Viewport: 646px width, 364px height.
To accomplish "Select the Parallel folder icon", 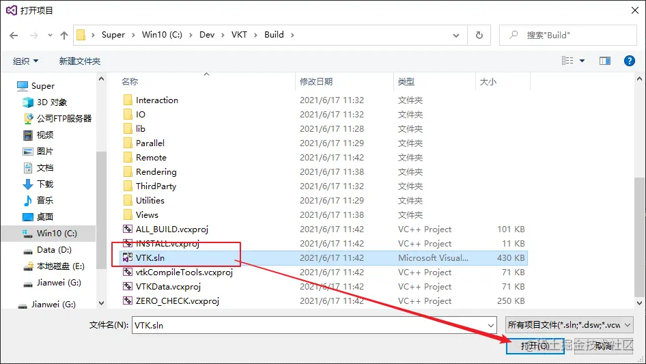I will 128,143.
